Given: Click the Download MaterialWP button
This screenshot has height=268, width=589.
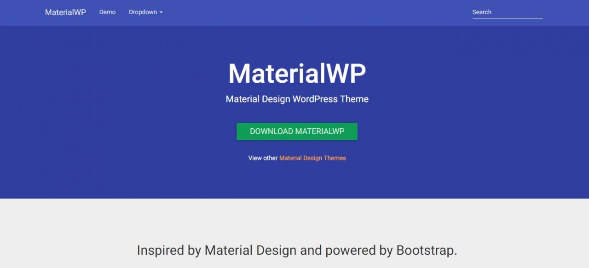Looking at the screenshot, I should 297,131.
